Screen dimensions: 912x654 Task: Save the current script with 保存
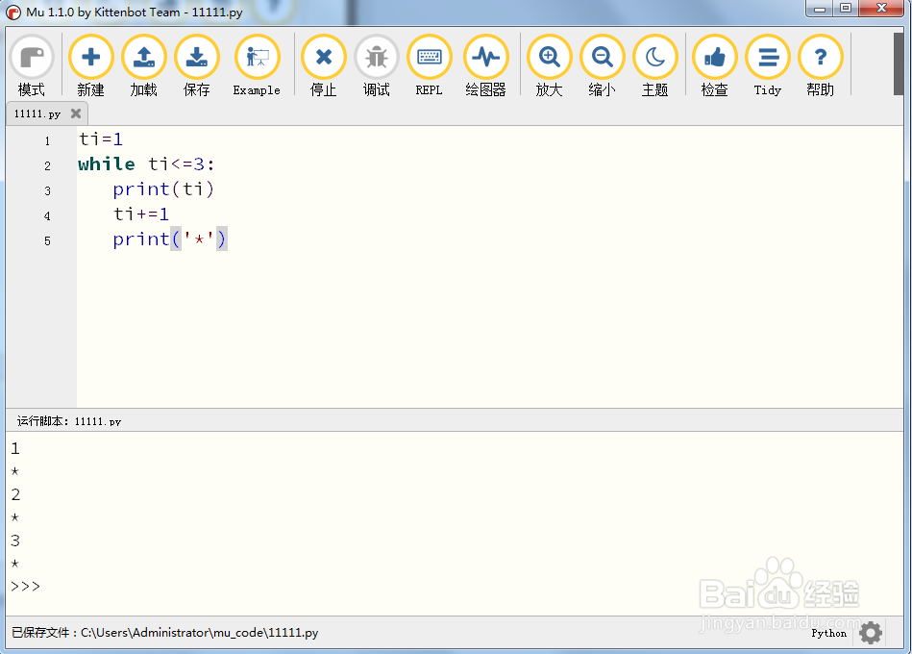(197, 58)
